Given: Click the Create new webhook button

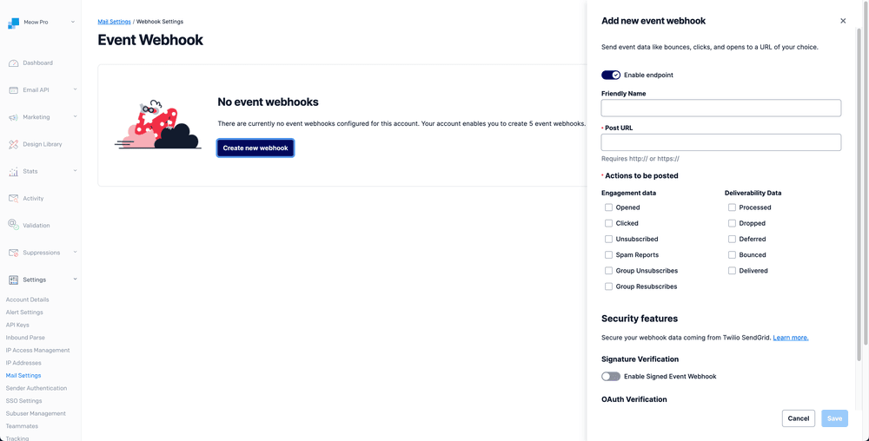Looking at the screenshot, I should pos(255,148).
